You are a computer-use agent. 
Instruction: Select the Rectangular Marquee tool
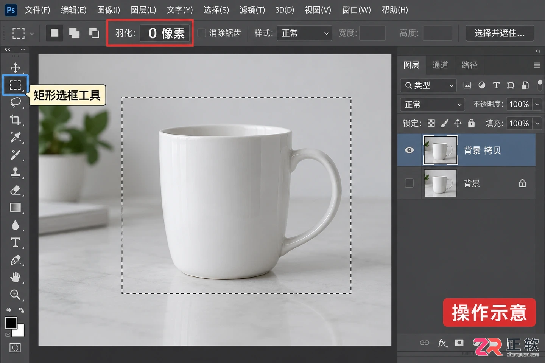point(15,85)
